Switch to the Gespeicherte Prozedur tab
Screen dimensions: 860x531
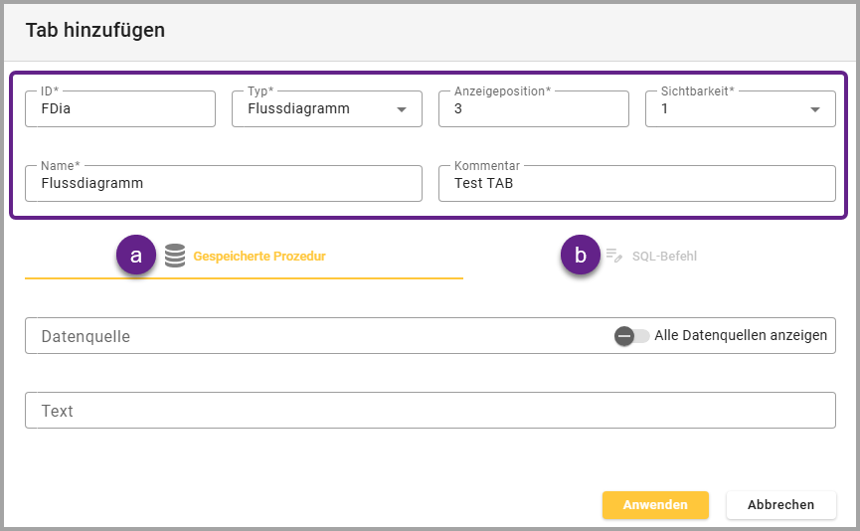pos(258,256)
